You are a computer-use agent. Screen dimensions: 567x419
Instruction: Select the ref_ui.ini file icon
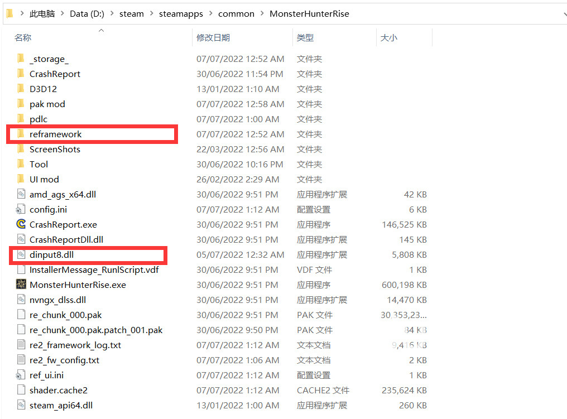pos(21,375)
